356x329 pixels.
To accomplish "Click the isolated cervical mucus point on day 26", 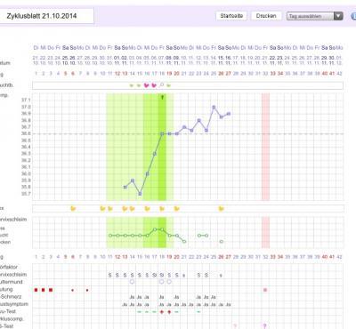I will pyautogui.click(x=222, y=242).
